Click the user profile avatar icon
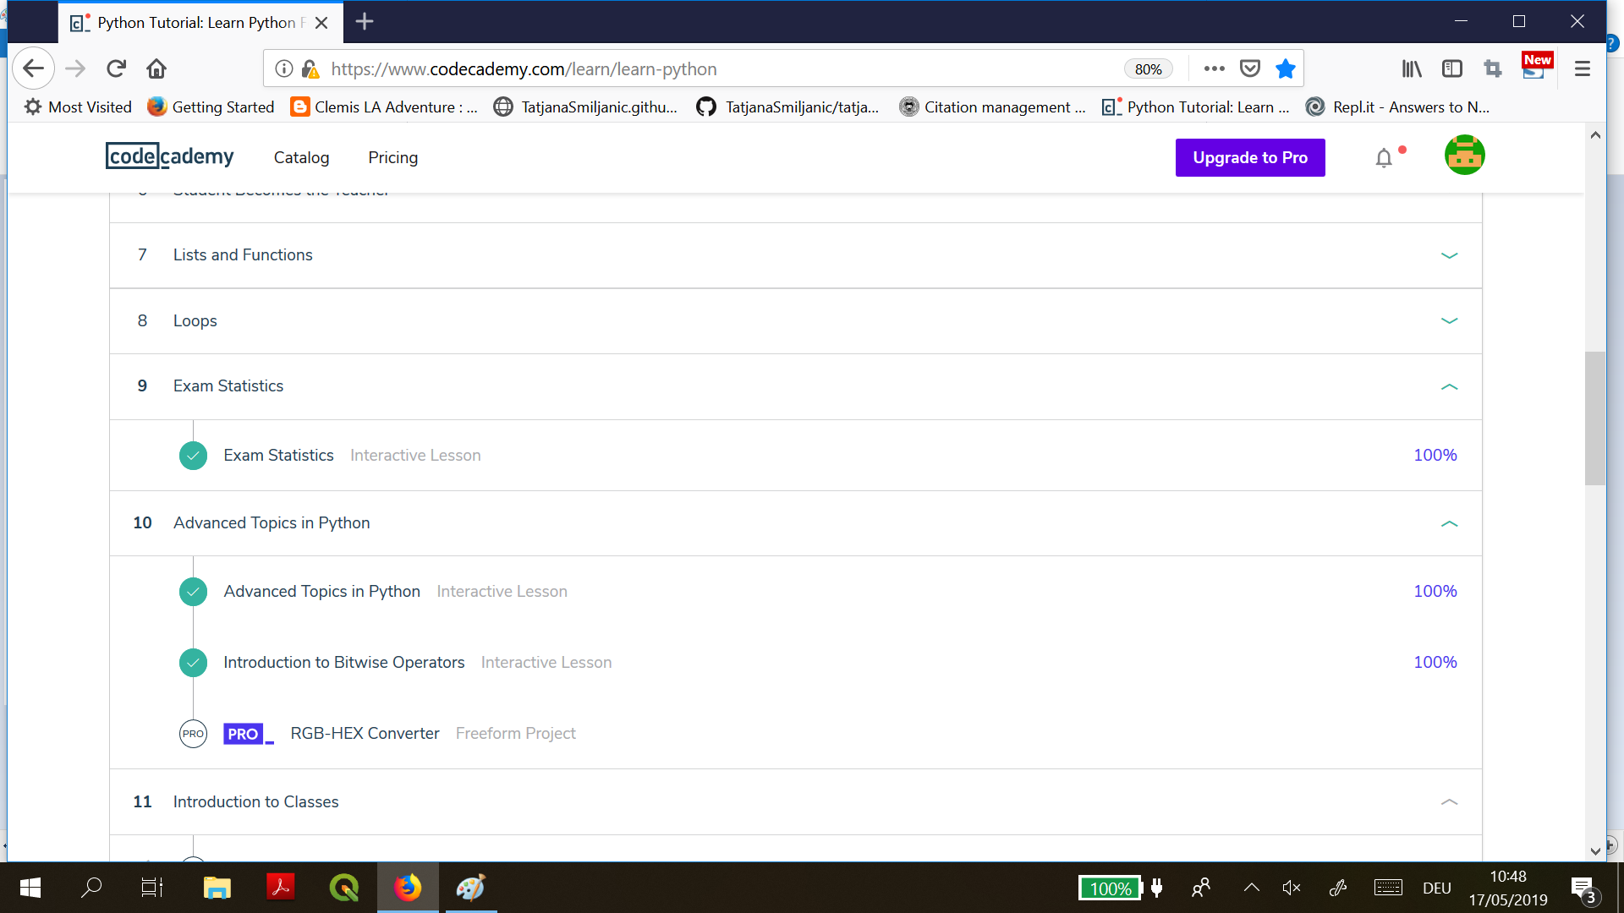 pyautogui.click(x=1464, y=157)
